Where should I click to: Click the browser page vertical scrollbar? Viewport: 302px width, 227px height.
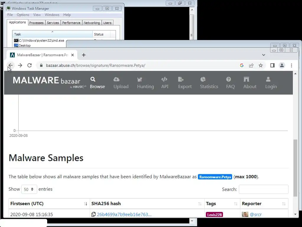[295, 168]
